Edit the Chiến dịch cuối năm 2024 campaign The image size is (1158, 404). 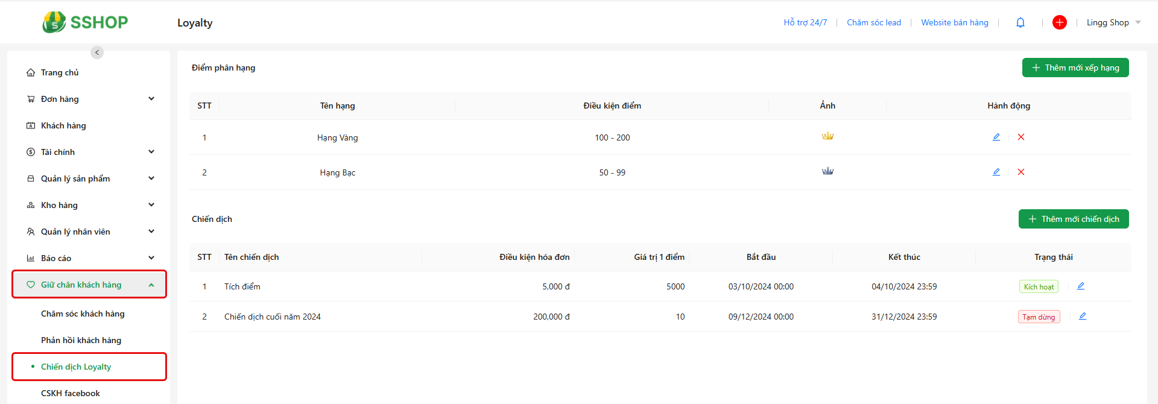click(1083, 316)
